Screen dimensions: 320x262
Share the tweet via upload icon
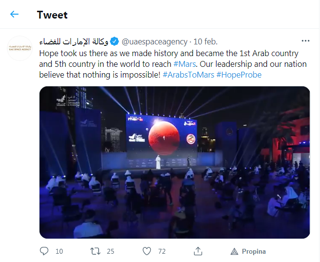198,251
